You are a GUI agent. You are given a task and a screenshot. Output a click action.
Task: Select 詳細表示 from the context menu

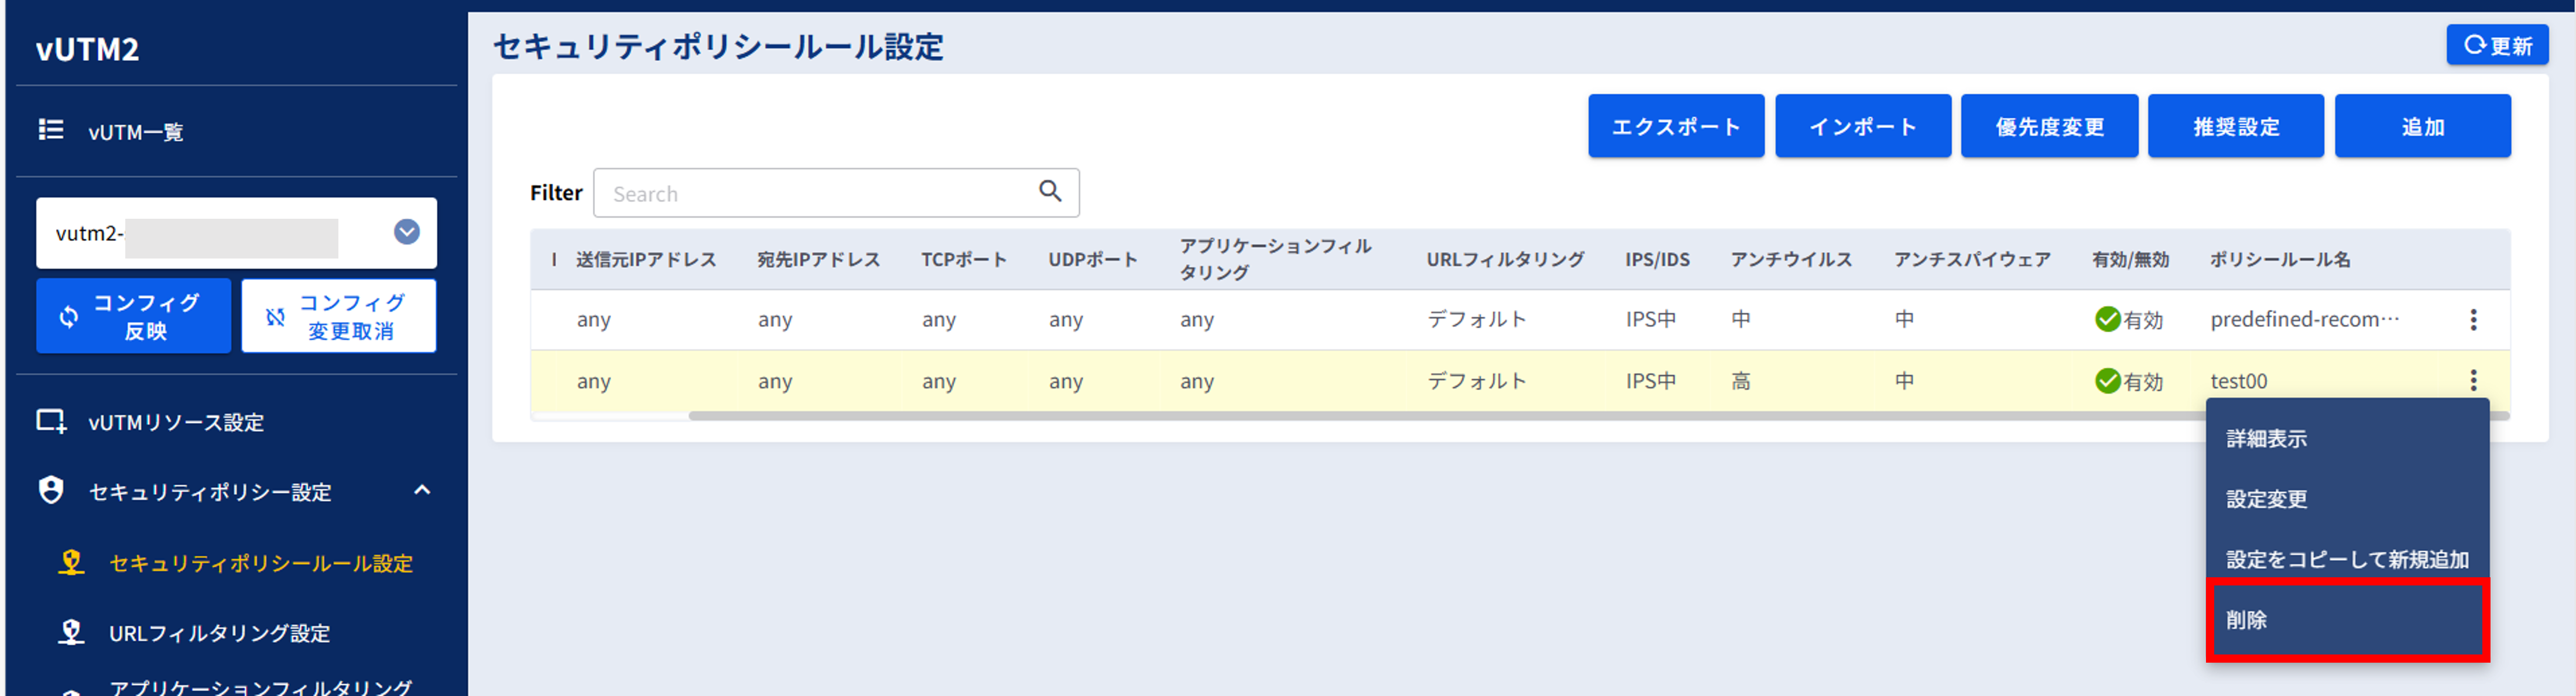pyautogui.click(x=2346, y=439)
